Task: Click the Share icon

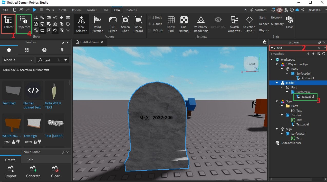Action: 303,10
